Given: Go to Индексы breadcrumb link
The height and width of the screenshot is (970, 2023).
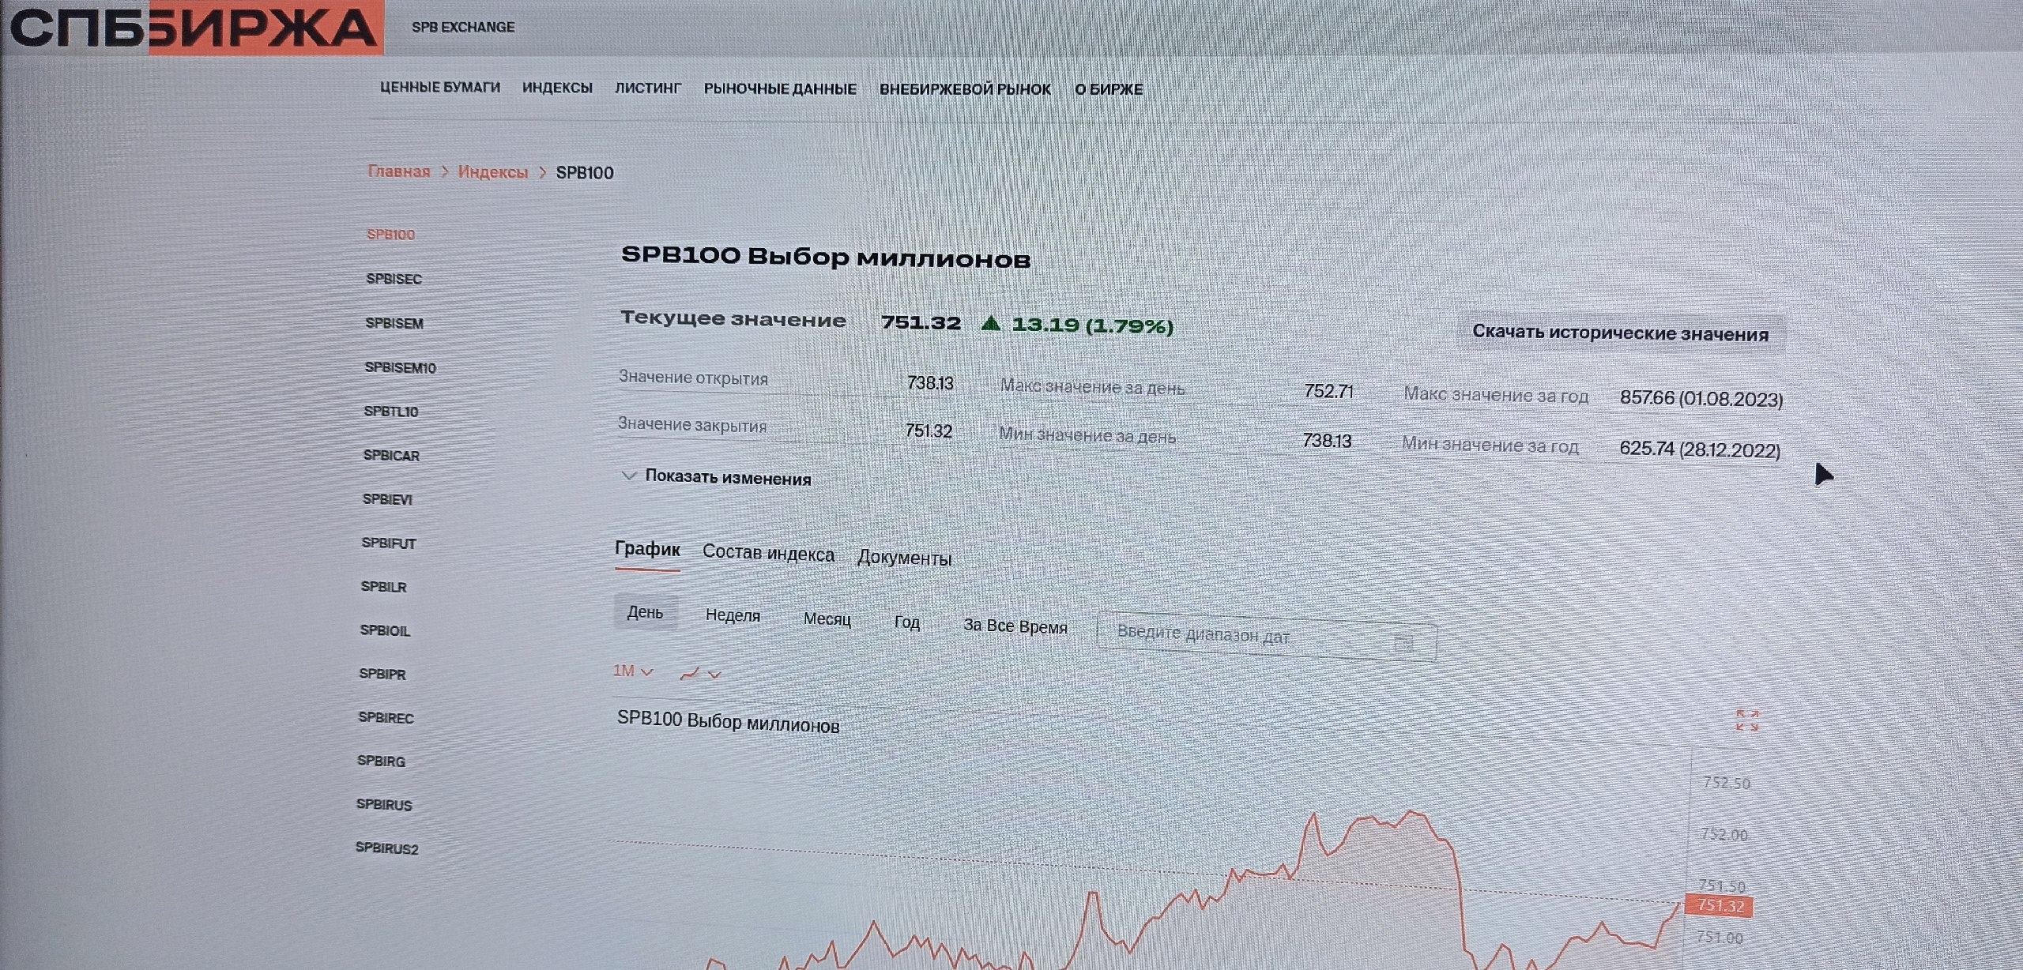Looking at the screenshot, I should coord(493,172).
